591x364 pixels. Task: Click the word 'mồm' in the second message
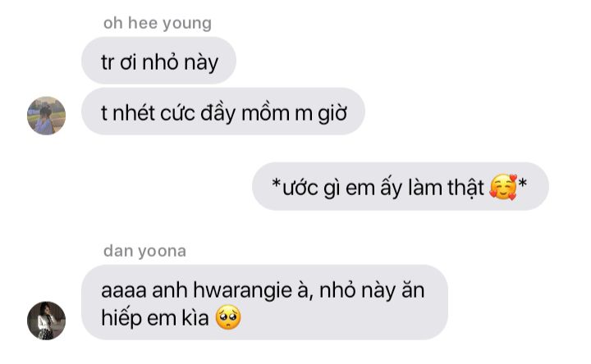tap(265, 113)
